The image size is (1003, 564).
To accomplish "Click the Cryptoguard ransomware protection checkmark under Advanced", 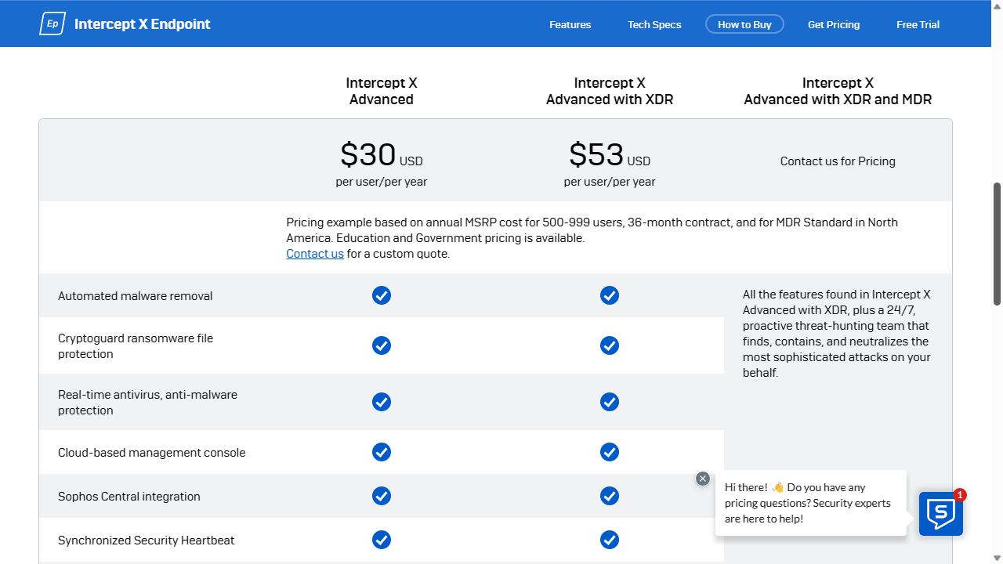I will (x=382, y=345).
